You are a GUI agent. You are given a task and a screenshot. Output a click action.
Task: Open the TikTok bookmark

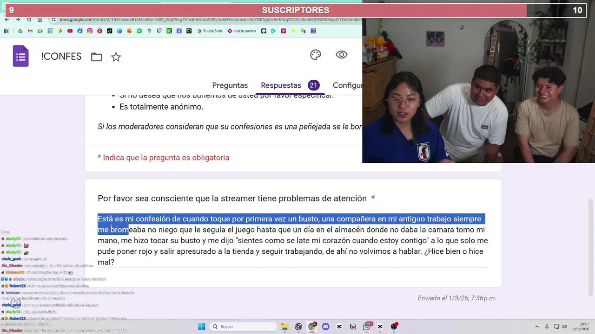110,31
